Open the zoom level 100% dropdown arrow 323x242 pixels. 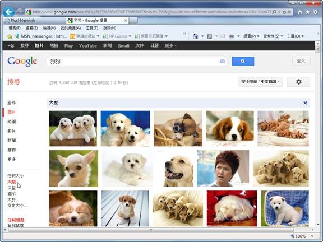point(312,236)
